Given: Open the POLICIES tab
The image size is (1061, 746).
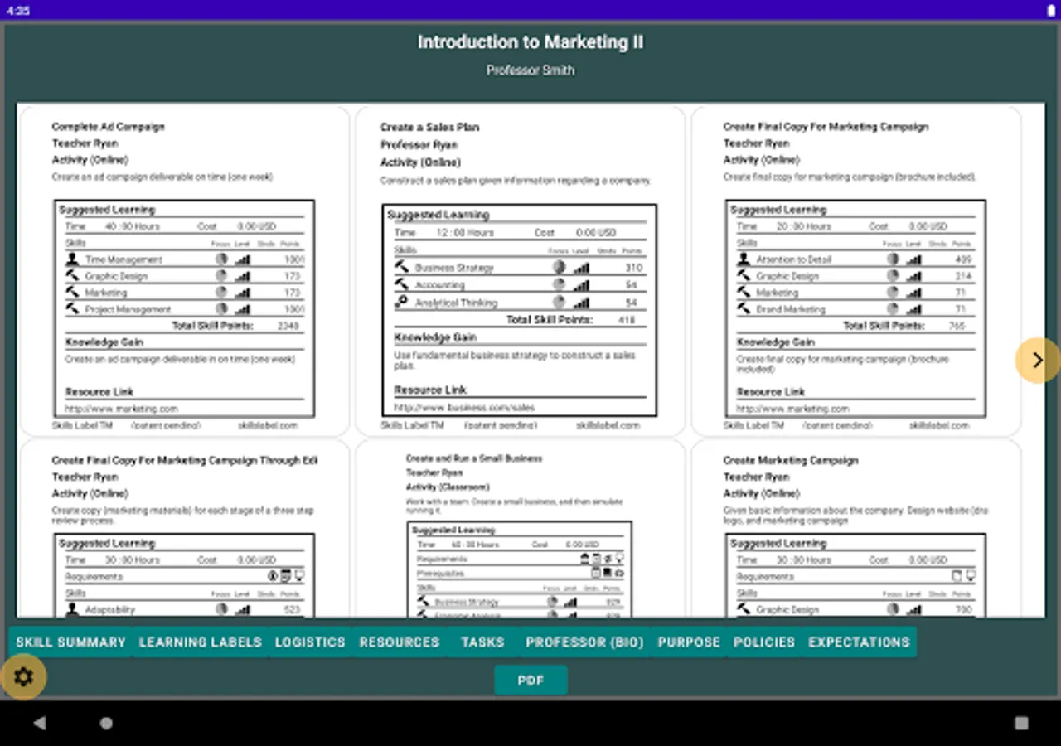Looking at the screenshot, I should [x=763, y=642].
